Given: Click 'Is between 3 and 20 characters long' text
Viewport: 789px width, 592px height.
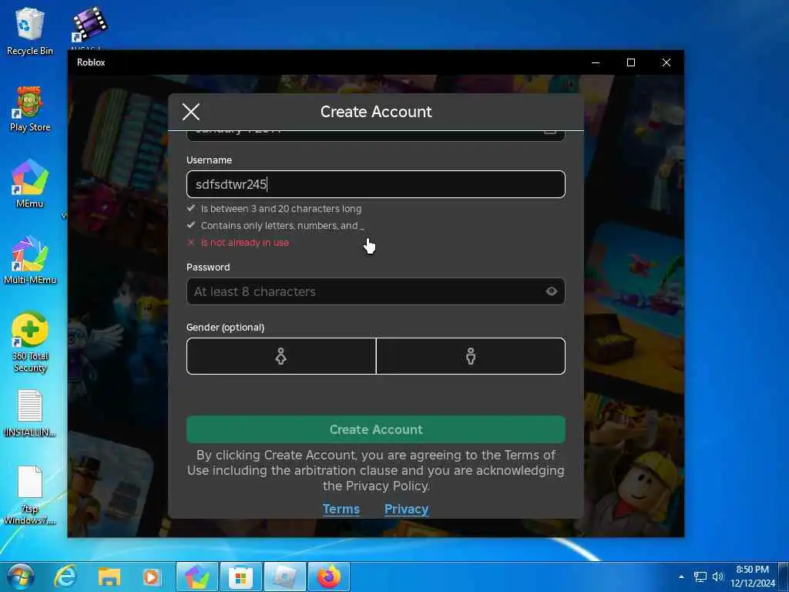Looking at the screenshot, I should point(281,208).
